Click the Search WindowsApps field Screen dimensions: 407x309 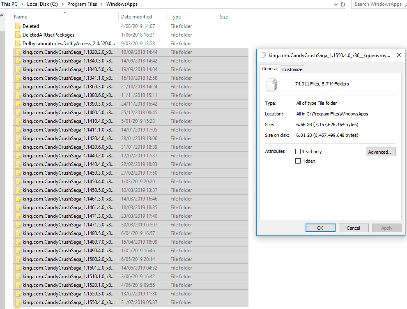pyautogui.click(x=378, y=4)
